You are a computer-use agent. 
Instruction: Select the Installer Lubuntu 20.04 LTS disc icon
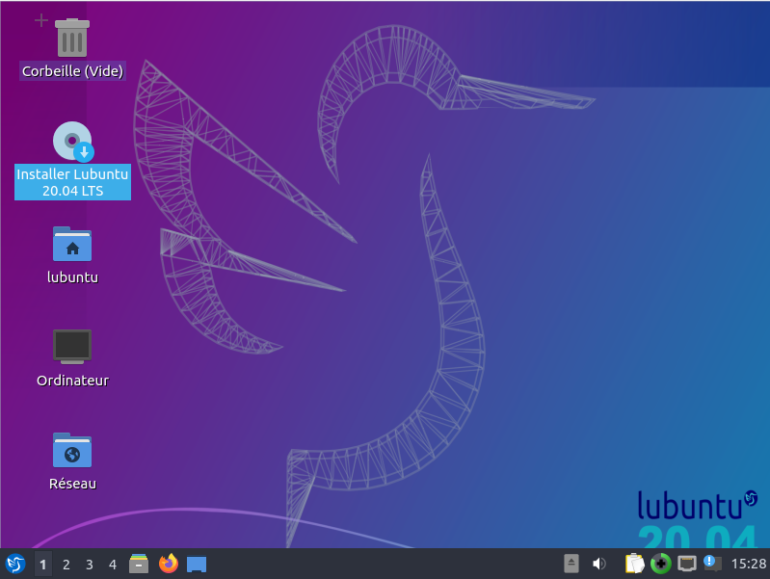[x=73, y=142]
